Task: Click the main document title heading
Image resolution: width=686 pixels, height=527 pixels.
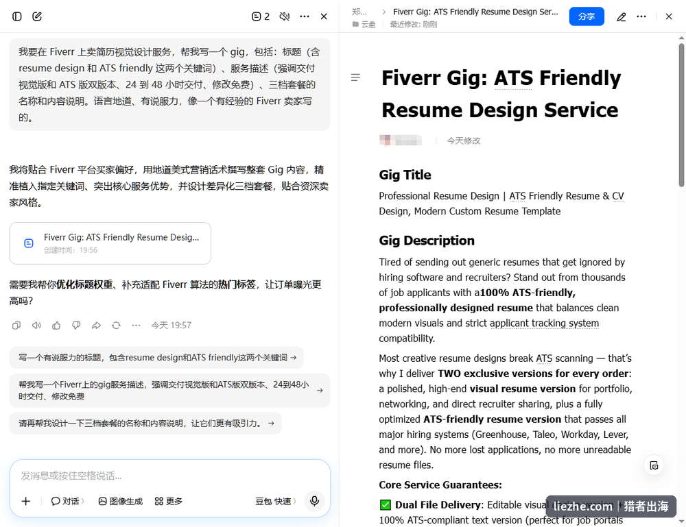Action: click(x=501, y=94)
